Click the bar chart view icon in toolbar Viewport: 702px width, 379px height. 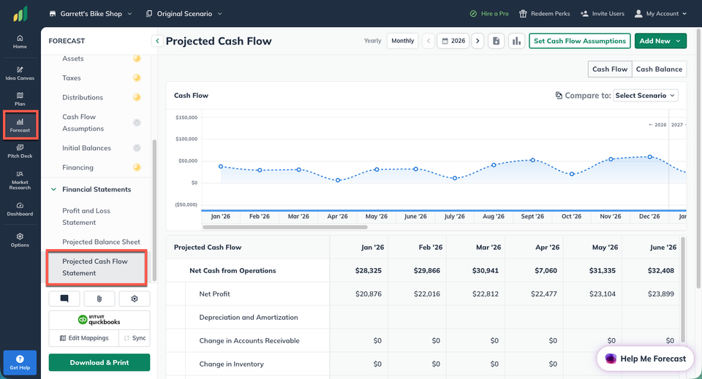[517, 41]
